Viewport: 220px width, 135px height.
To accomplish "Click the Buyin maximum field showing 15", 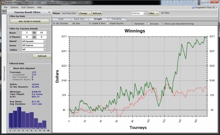I will click(x=41, y=33).
